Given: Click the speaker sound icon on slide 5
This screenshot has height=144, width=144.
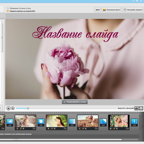Looking at the screenshot, I should pos(23,129).
